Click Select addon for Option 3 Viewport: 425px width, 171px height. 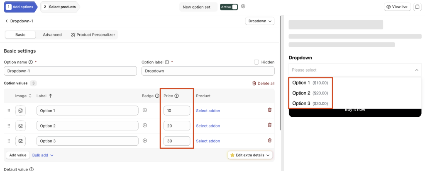pos(208,141)
